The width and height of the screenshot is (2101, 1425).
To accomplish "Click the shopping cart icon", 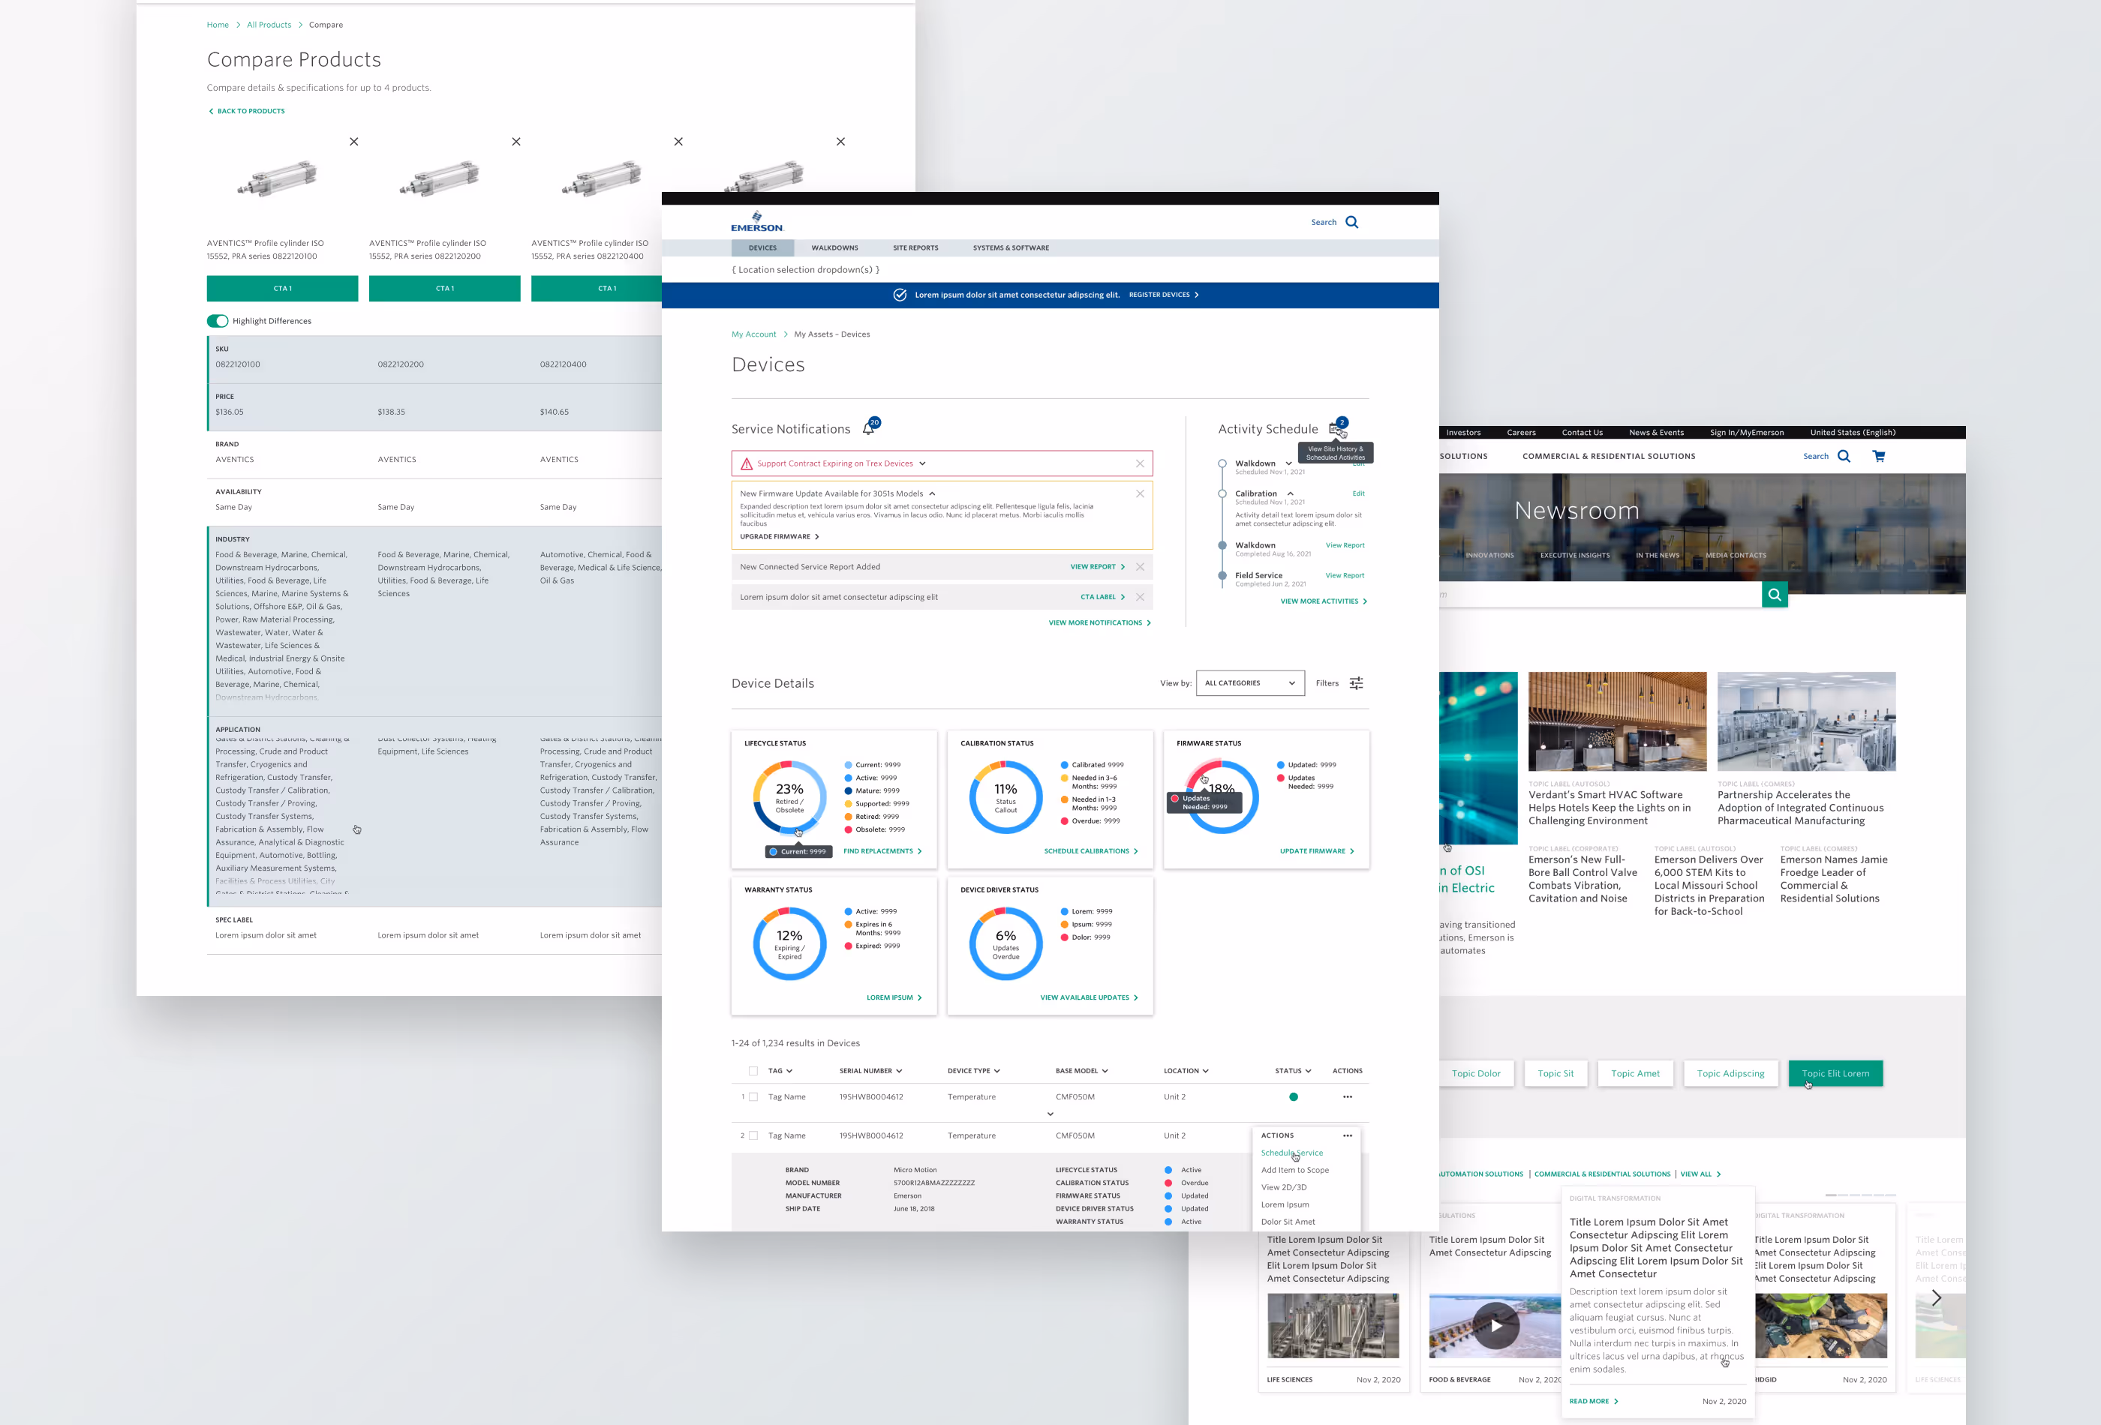I will [1879, 456].
